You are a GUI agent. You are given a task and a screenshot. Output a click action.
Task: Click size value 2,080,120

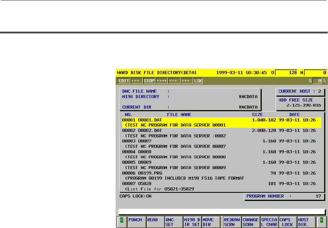264,131
